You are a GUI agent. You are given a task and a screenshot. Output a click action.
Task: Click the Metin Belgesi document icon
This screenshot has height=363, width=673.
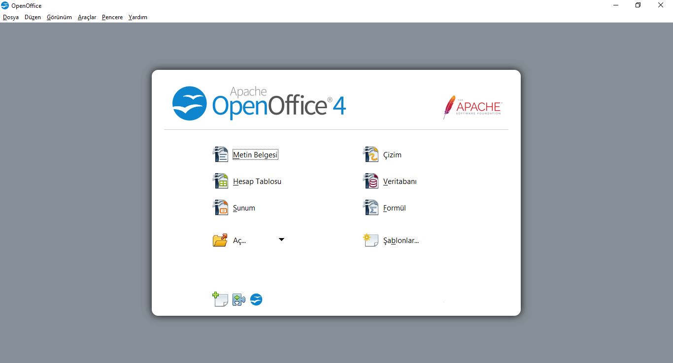(220, 154)
